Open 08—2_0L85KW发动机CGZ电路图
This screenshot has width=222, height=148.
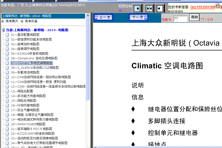click(35, 68)
